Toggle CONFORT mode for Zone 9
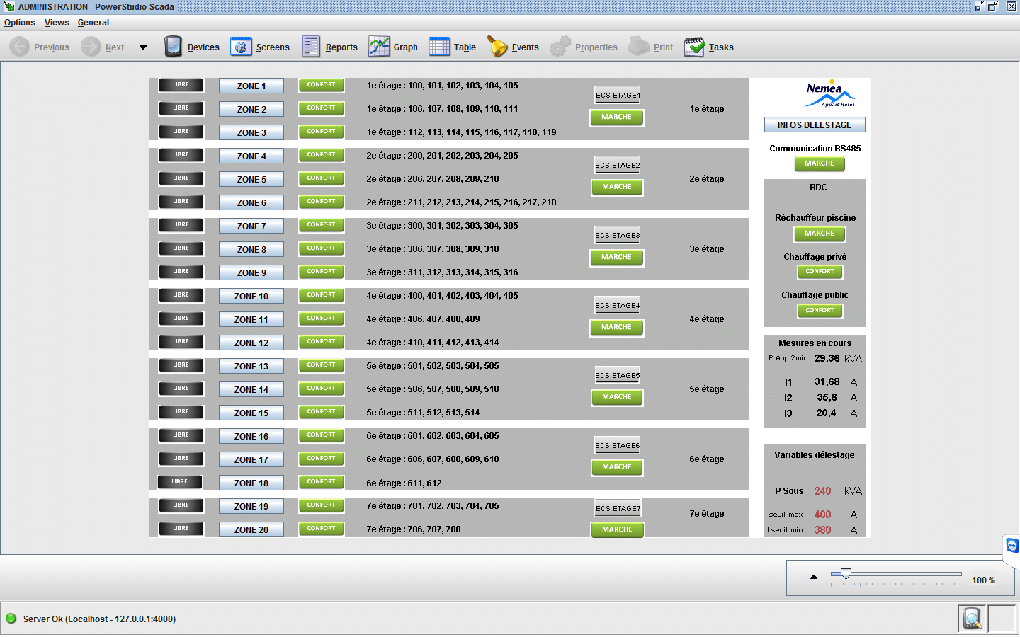1020x637 pixels. (x=321, y=272)
